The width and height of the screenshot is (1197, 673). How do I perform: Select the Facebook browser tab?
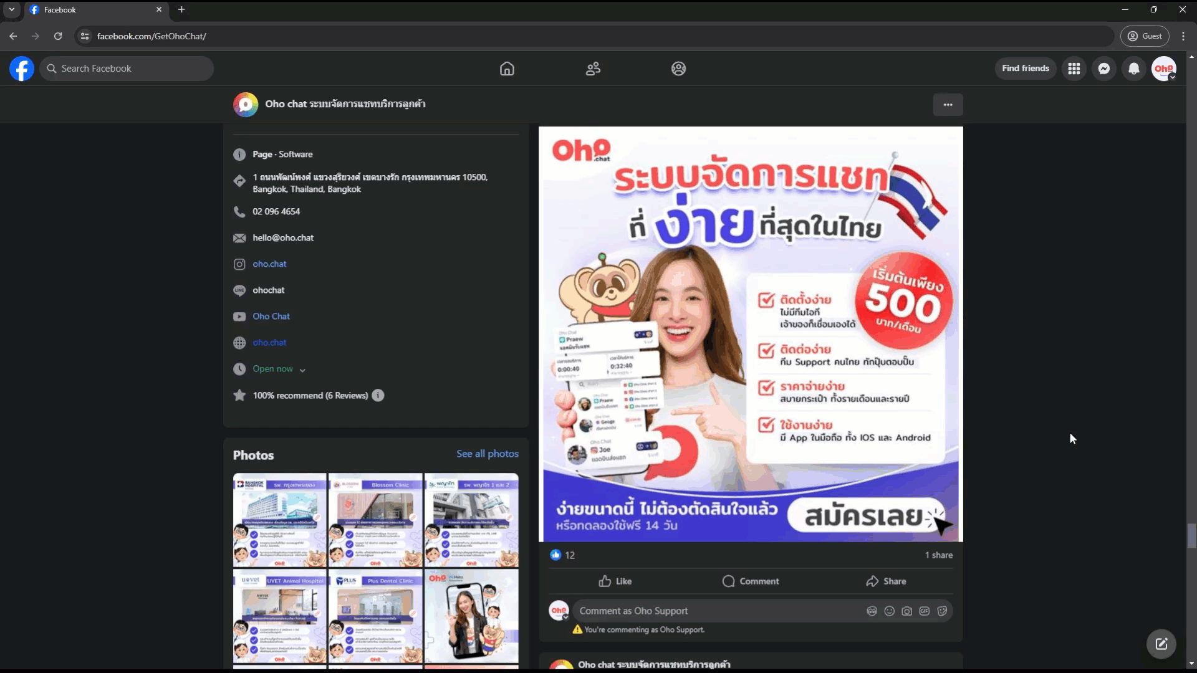click(x=97, y=10)
